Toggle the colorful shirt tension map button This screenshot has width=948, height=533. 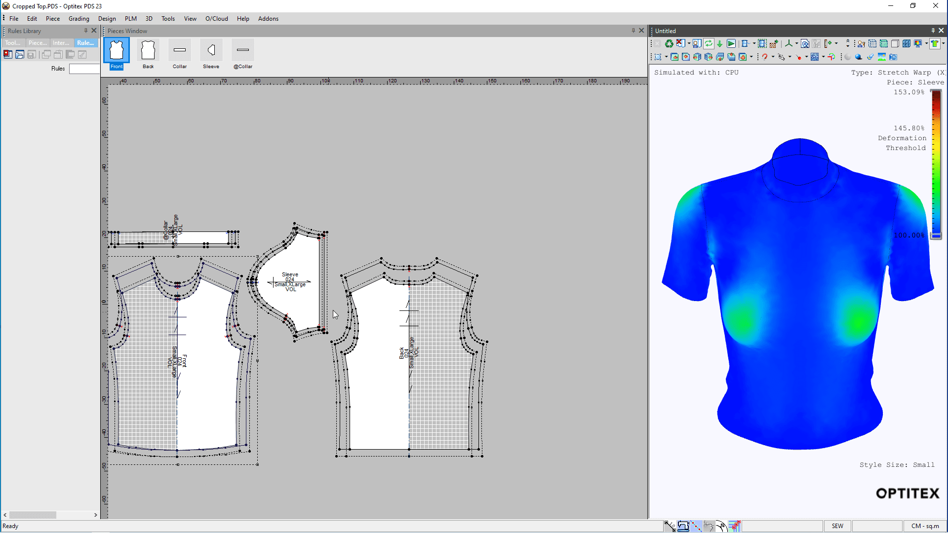point(935,43)
